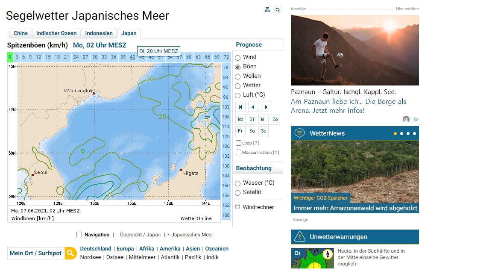Step forward one forecast frame
Screen dimensions: 492x277
(x=266, y=107)
